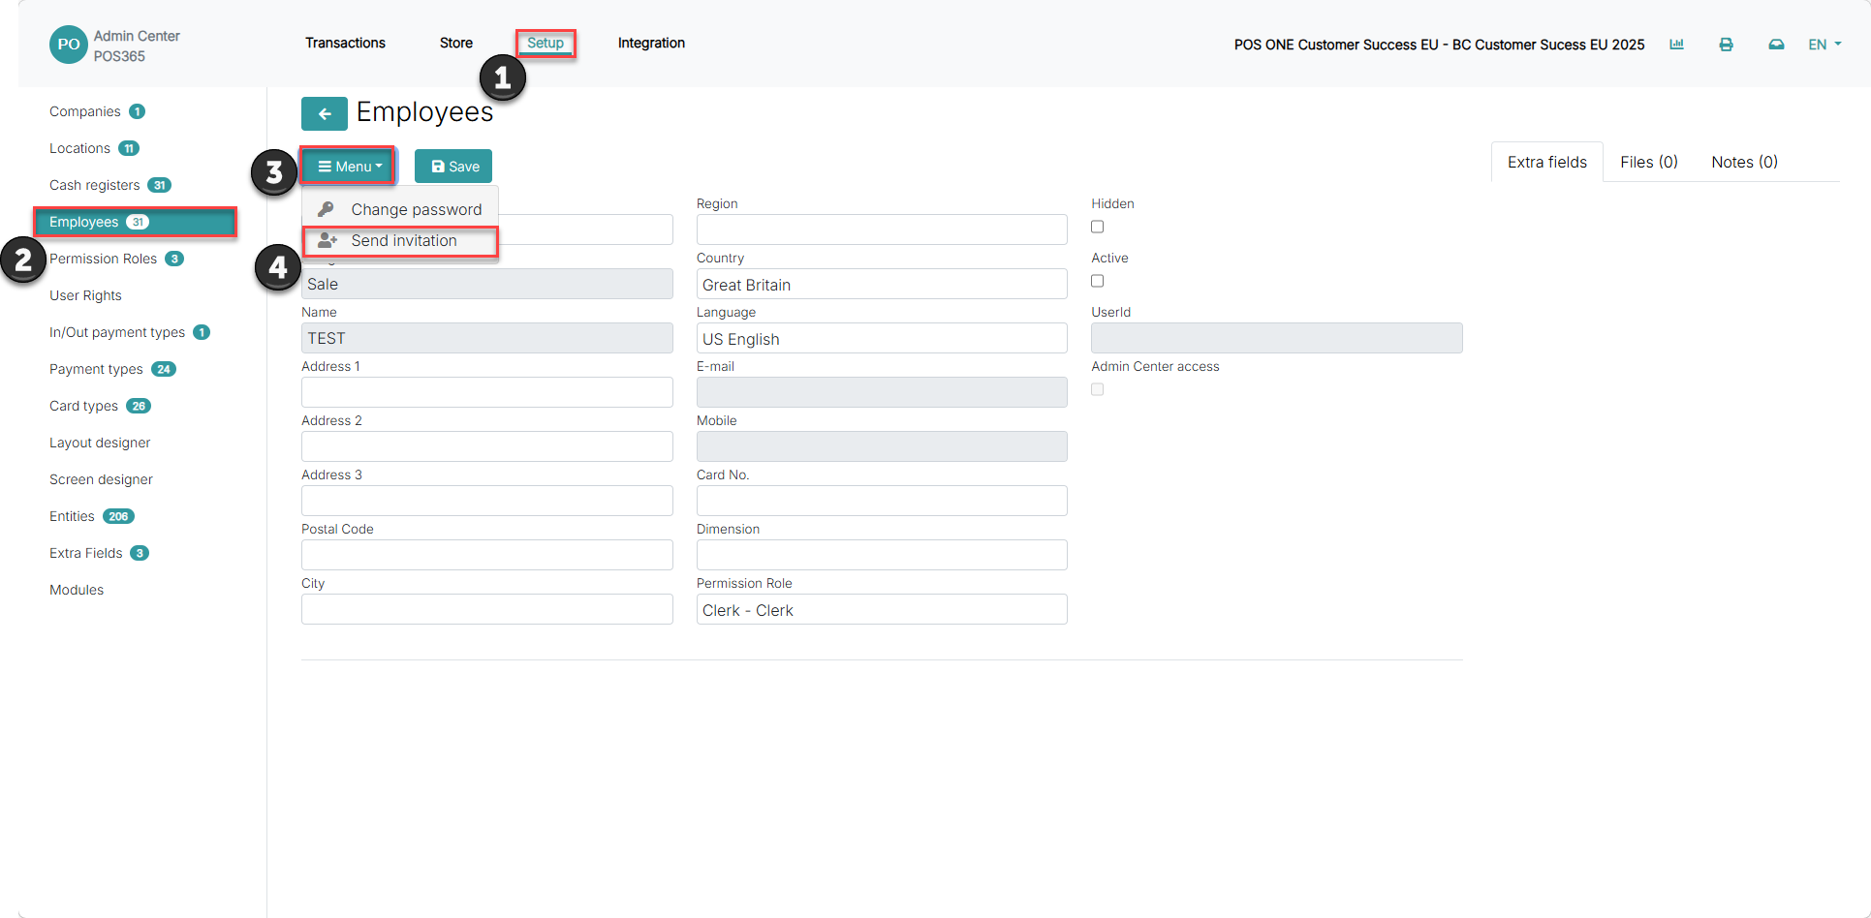
Task: Choose Send invitation from the menu
Action: pos(400,240)
